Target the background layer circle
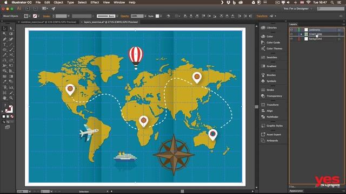 coord(339,39)
